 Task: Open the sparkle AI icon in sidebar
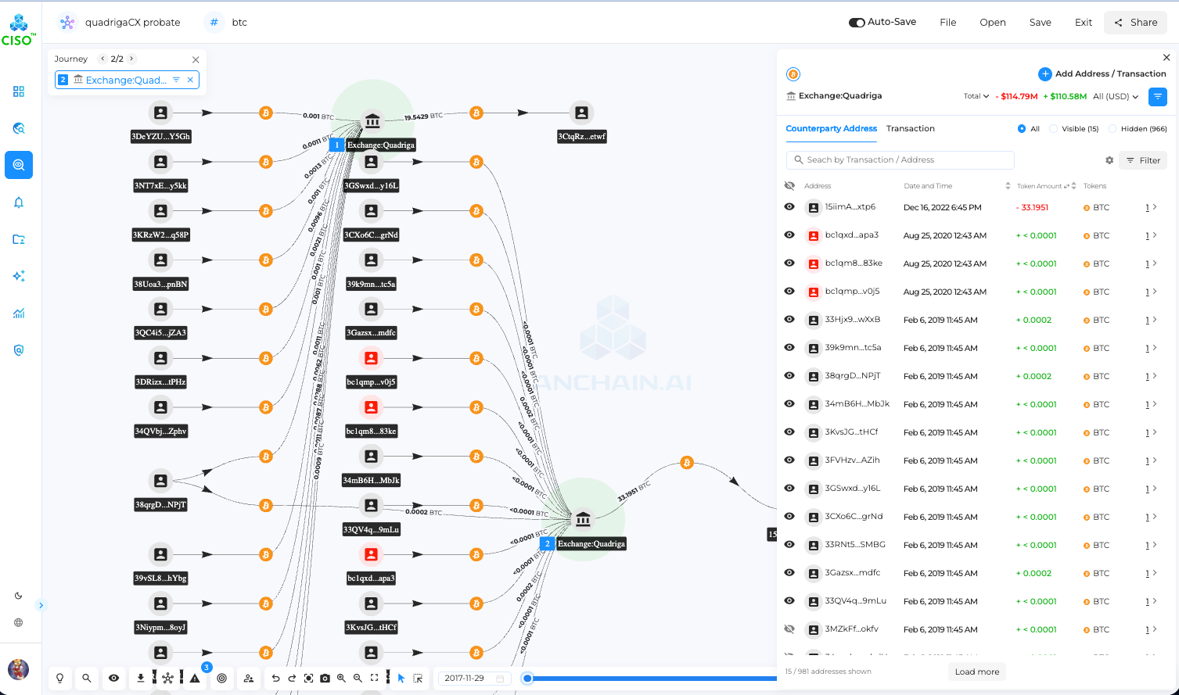click(19, 276)
